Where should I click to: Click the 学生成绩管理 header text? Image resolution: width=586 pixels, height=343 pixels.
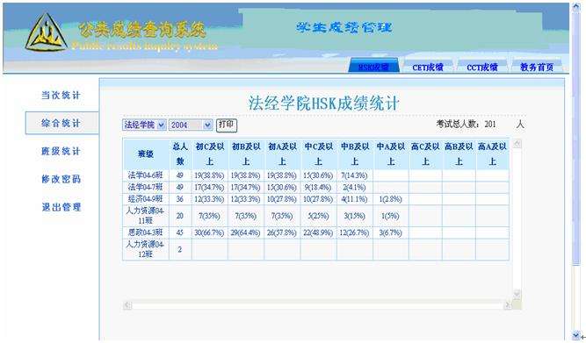[x=344, y=27]
